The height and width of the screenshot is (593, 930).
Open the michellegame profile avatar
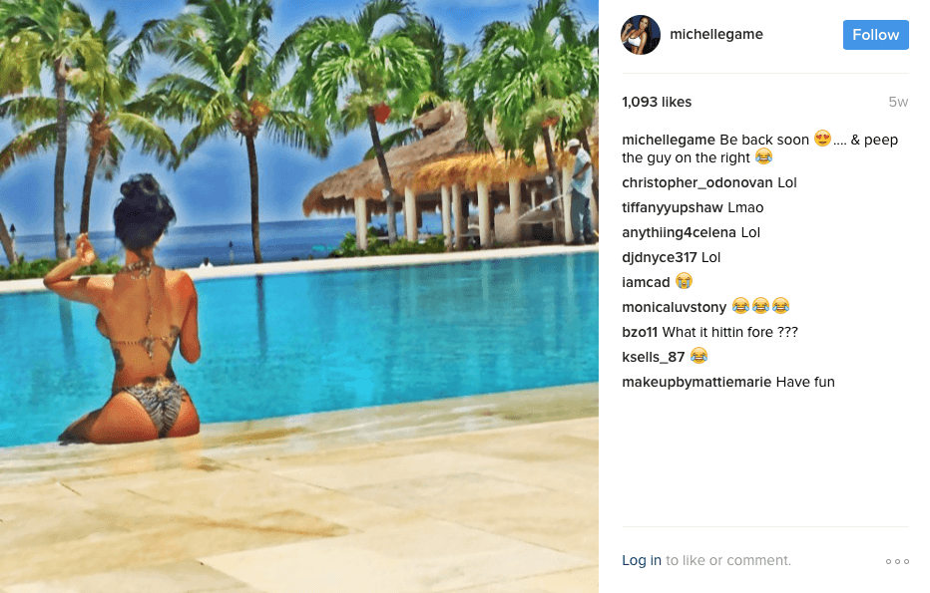pos(641,35)
